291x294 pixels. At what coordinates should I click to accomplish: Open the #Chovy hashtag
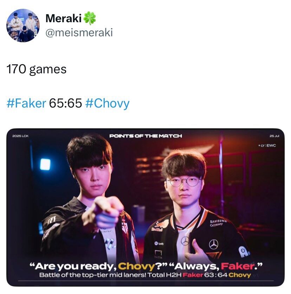tap(107, 103)
